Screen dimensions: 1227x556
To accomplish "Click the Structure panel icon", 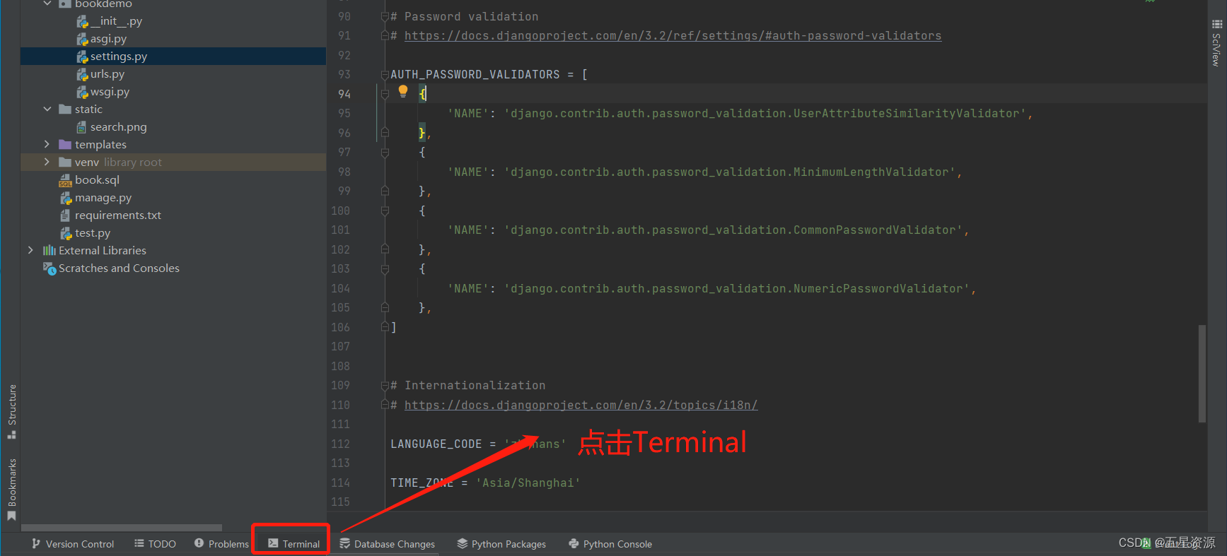I will tap(11, 434).
